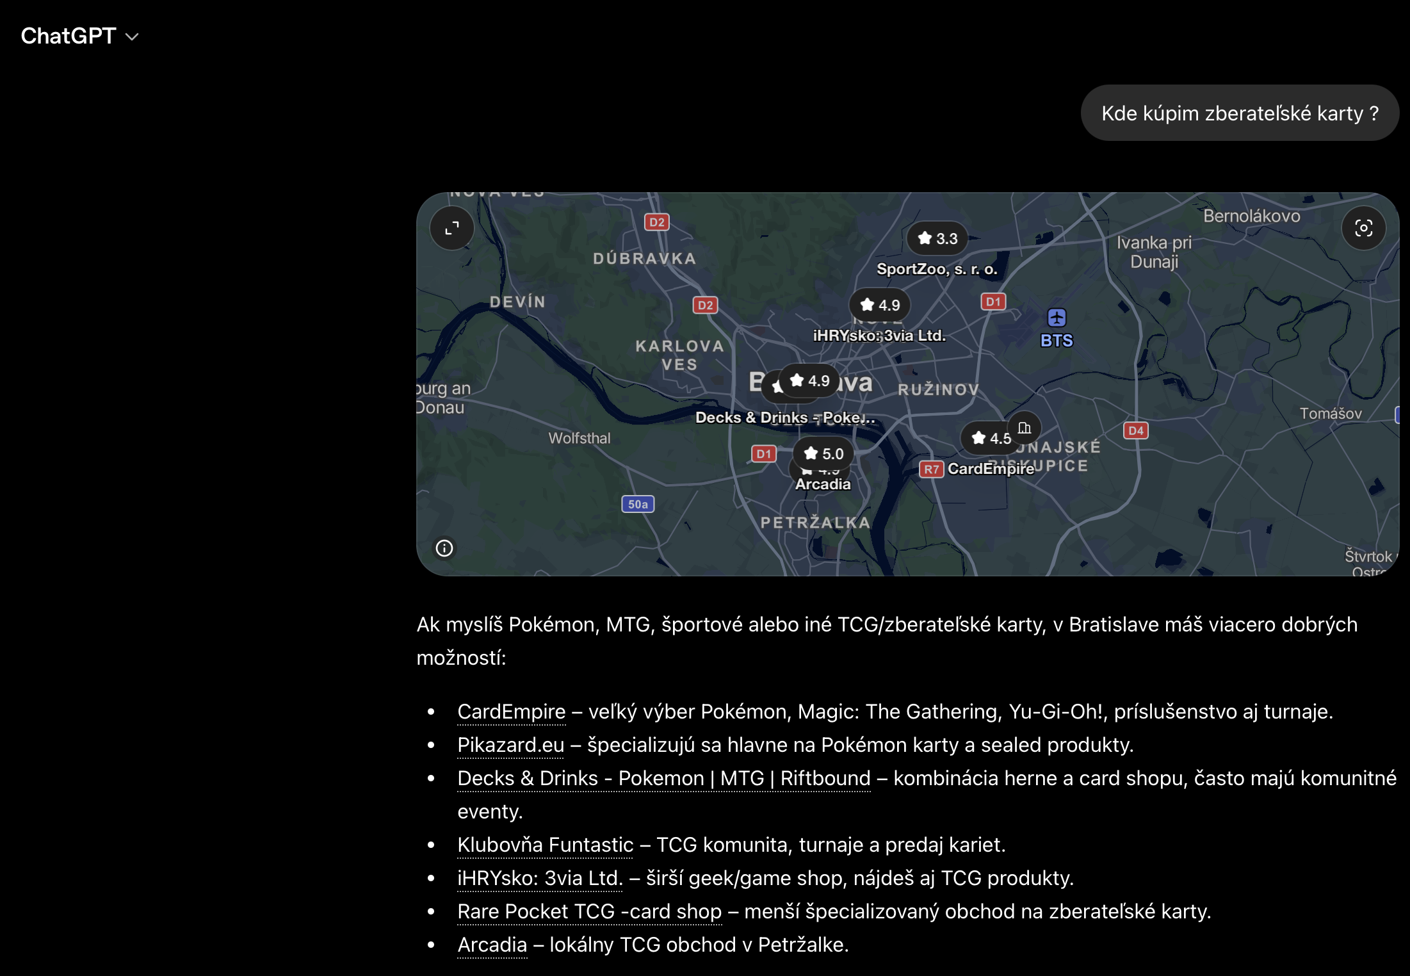Expand the map to fullscreen
This screenshot has width=1410, height=976.
[452, 228]
